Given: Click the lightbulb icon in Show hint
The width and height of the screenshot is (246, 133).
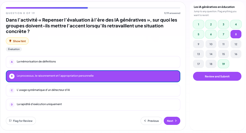Looking at the screenshot, I should 10,41.
